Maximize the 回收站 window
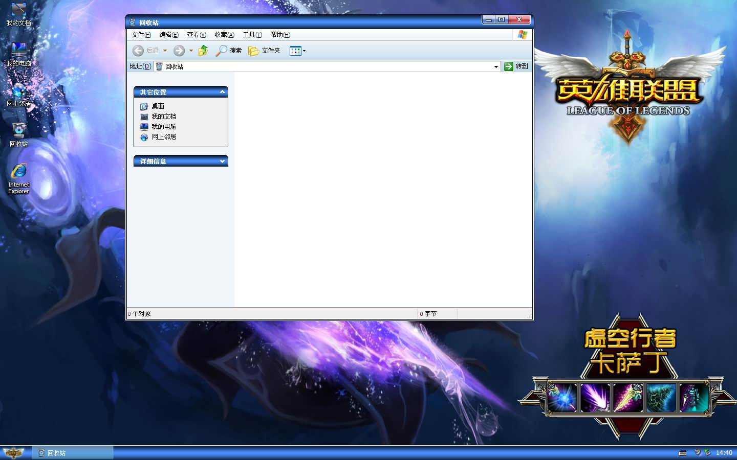 coord(502,20)
